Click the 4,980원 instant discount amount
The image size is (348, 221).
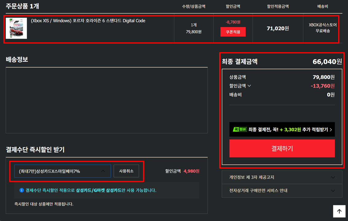coord(191,171)
